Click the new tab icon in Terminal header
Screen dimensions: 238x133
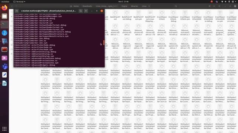(x=17, y=11)
